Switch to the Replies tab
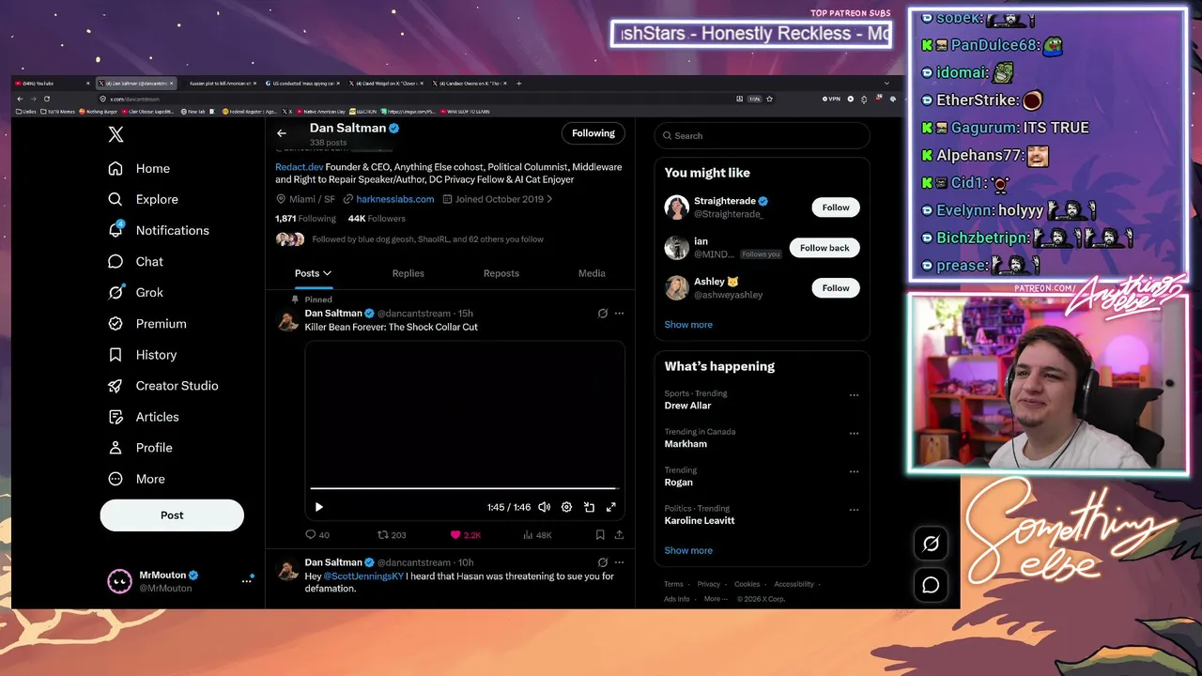 tap(408, 273)
